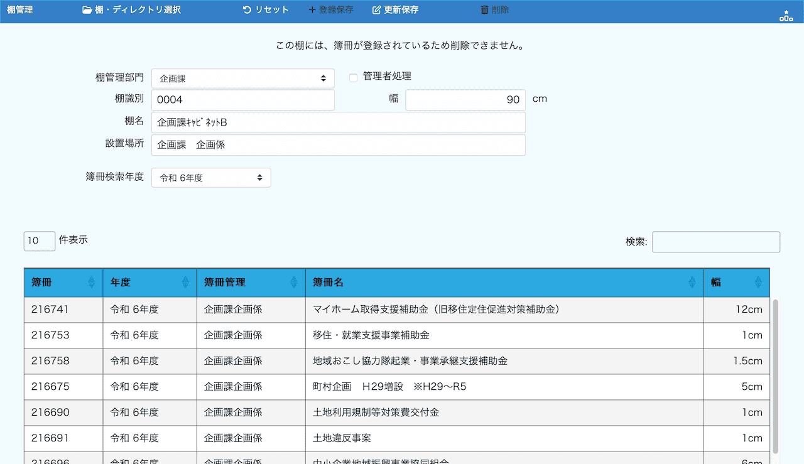804x464 pixels.
Task: Enable the 管理者処理 checkbox
Action: tap(353, 78)
